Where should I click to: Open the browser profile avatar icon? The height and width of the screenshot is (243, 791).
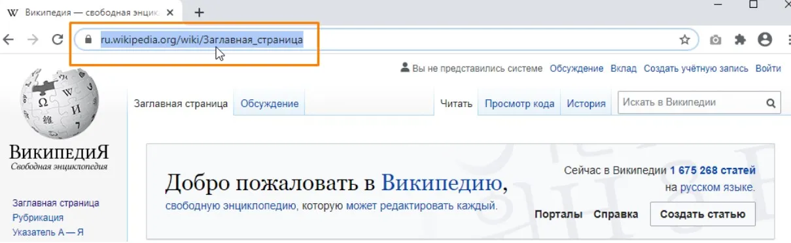[765, 40]
